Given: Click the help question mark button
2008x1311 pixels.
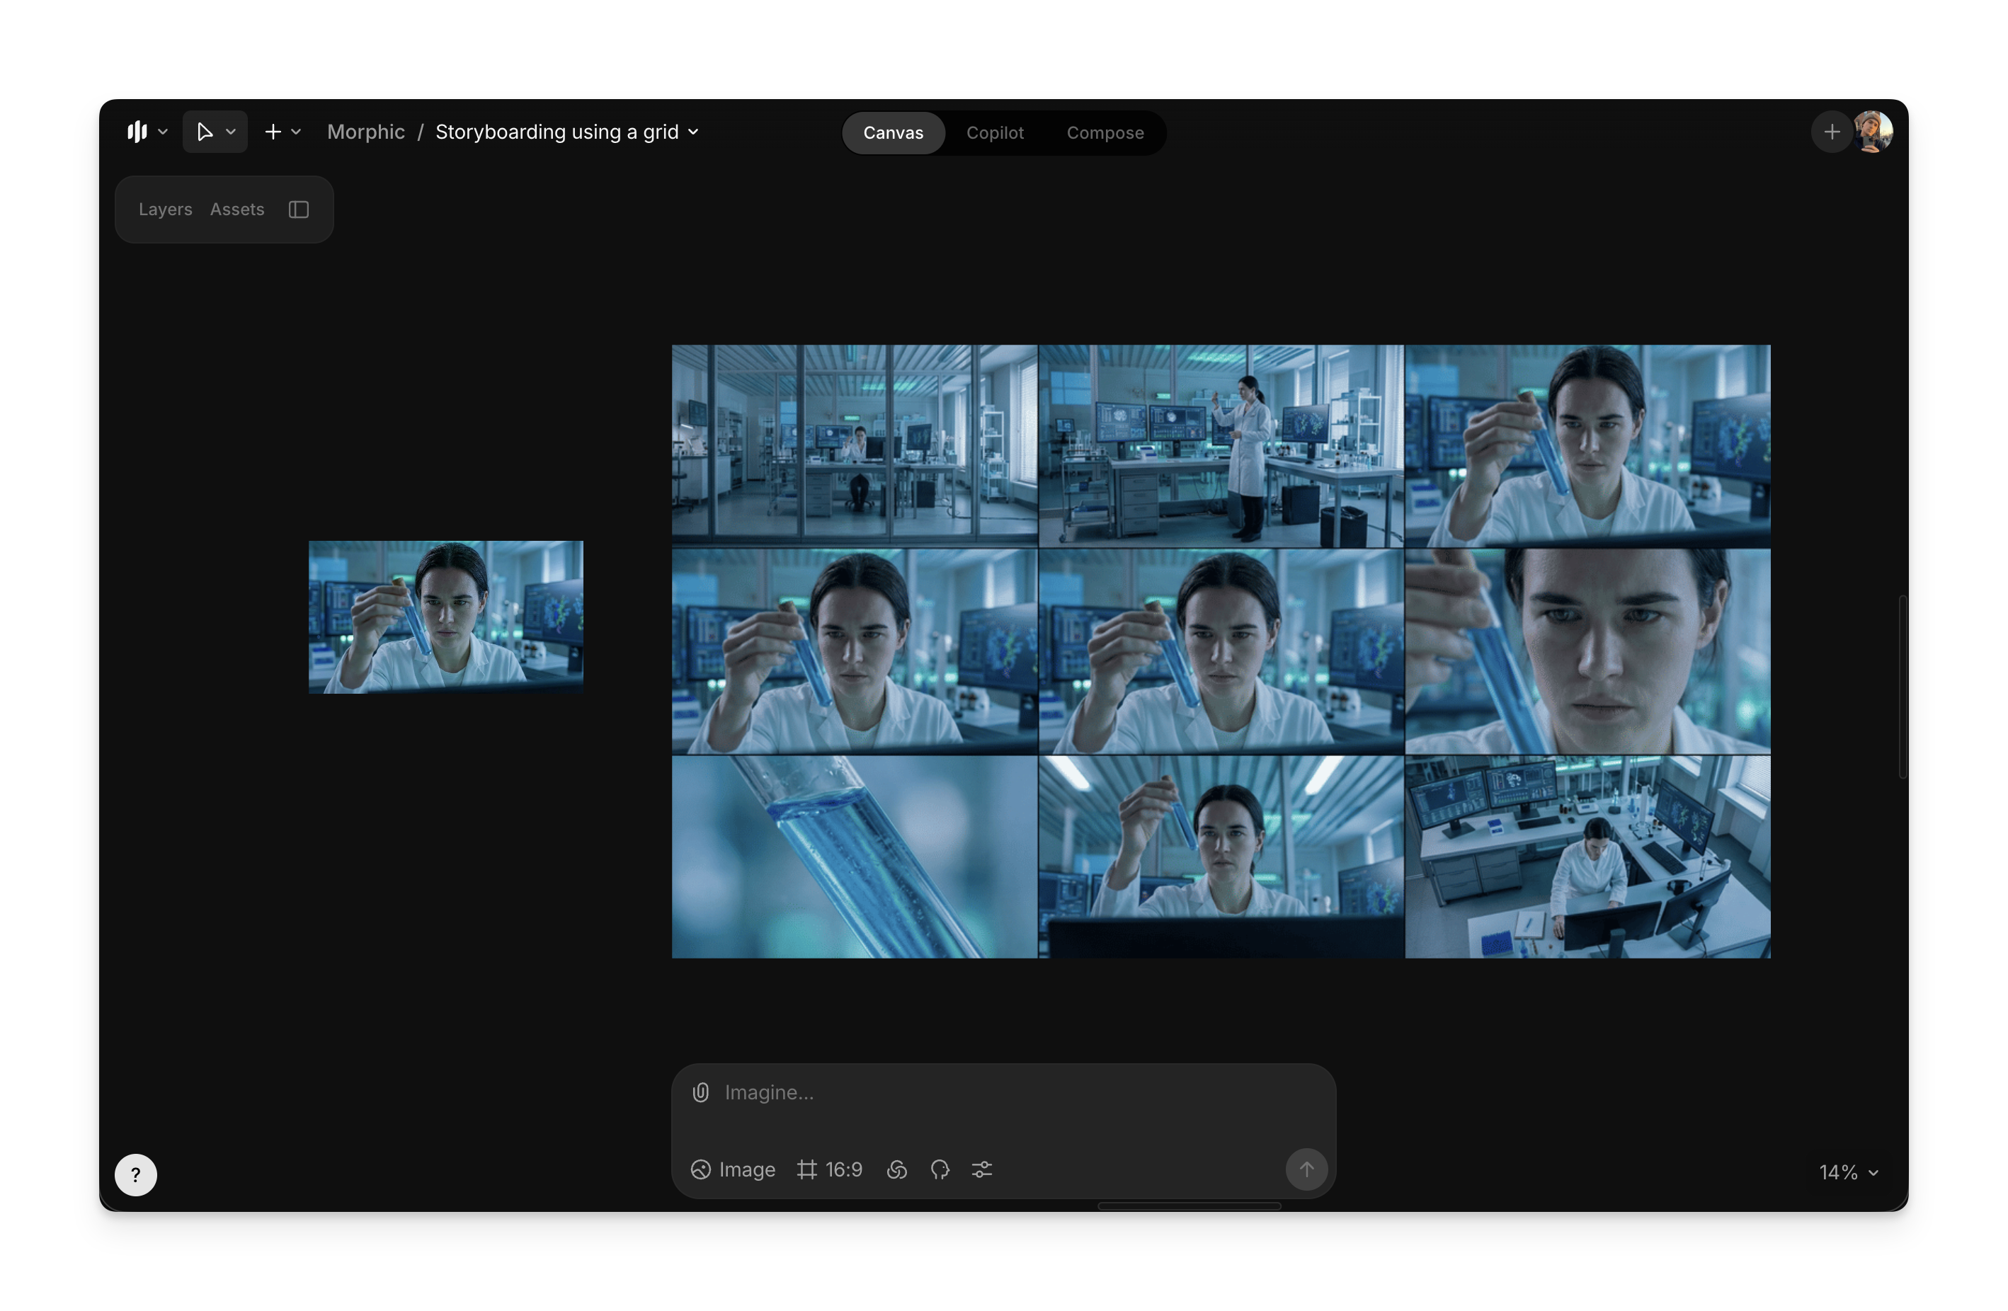Looking at the screenshot, I should pyautogui.click(x=136, y=1174).
